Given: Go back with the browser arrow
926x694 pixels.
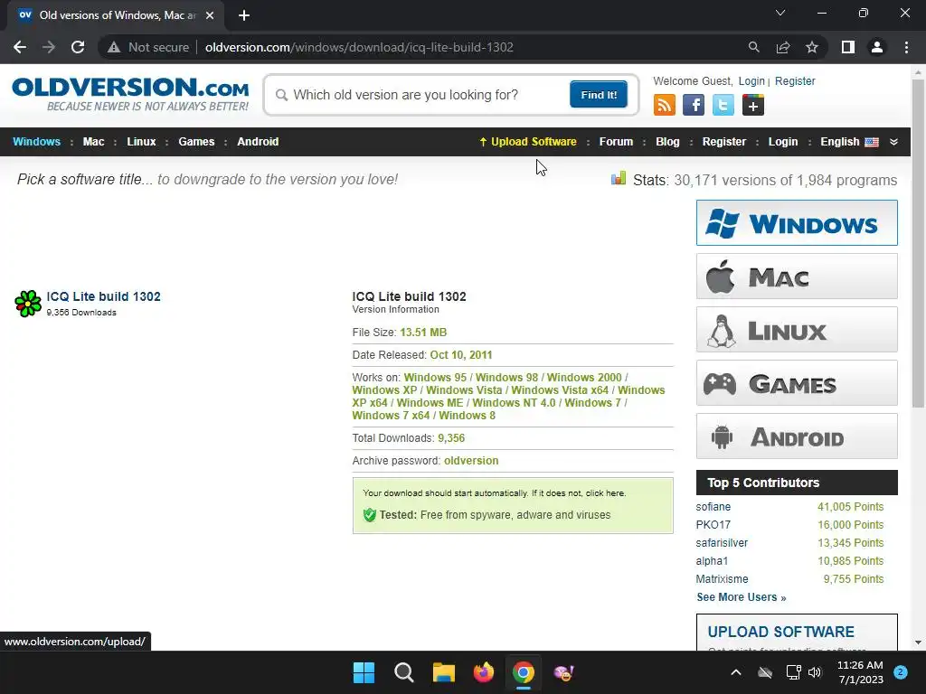Looking at the screenshot, I should coord(20,47).
